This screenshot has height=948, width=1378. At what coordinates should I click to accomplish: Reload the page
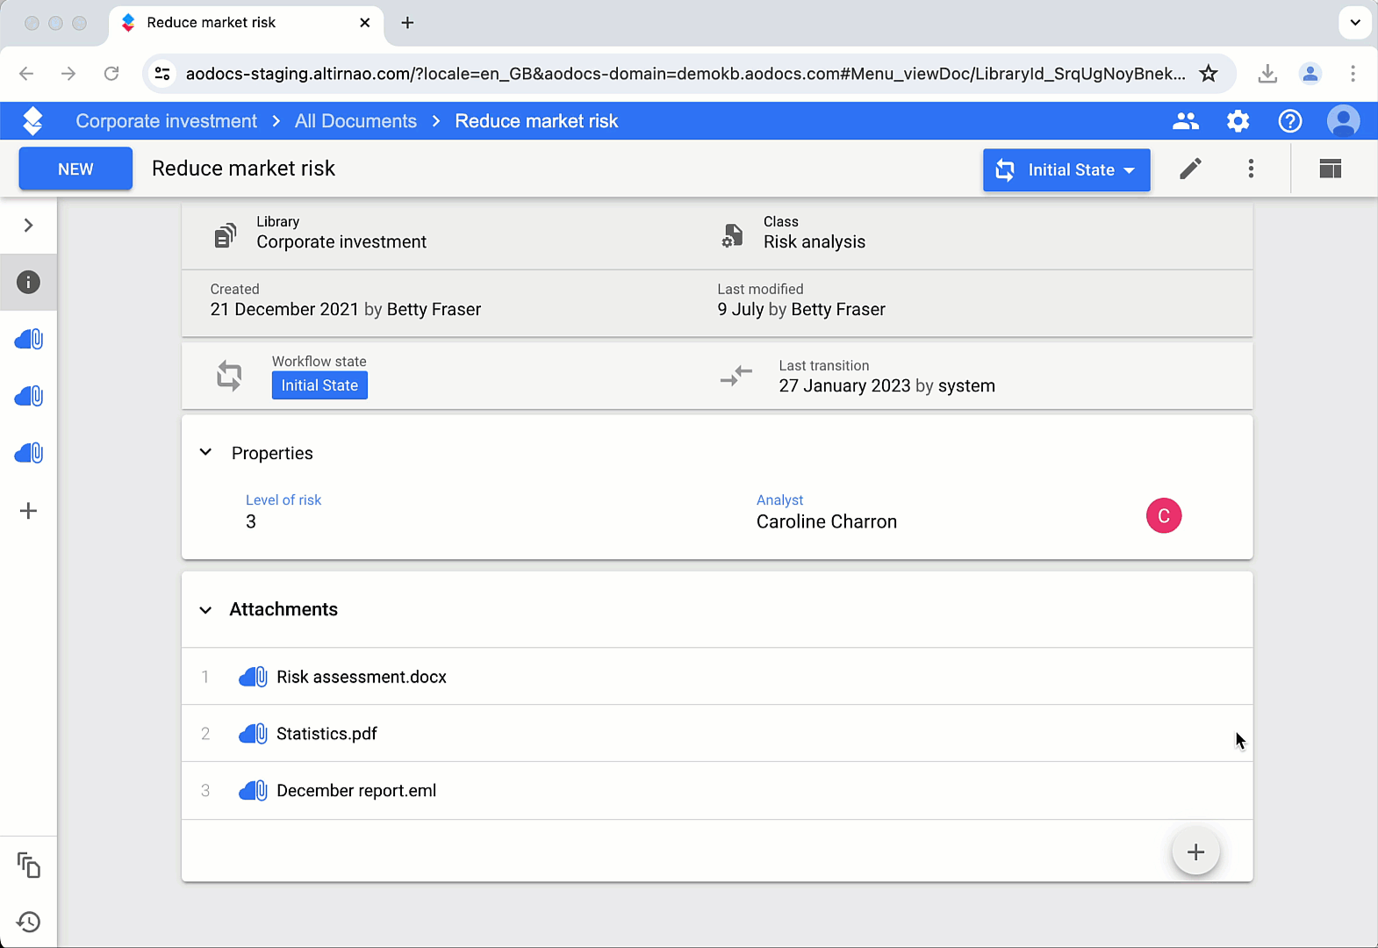coord(111,74)
